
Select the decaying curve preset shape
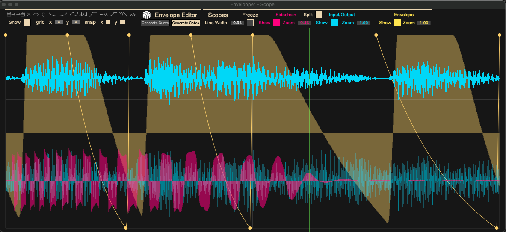click(52, 15)
